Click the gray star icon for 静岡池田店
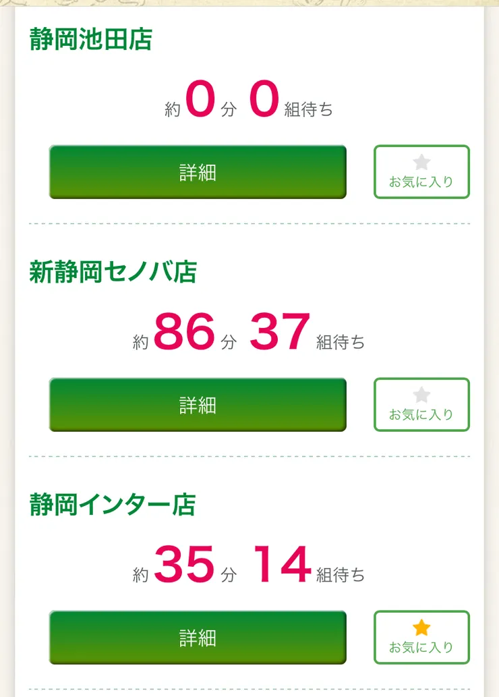499x697 pixels. click(x=421, y=163)
